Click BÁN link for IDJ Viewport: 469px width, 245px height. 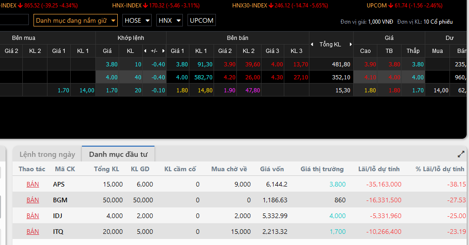pos(33,216)
